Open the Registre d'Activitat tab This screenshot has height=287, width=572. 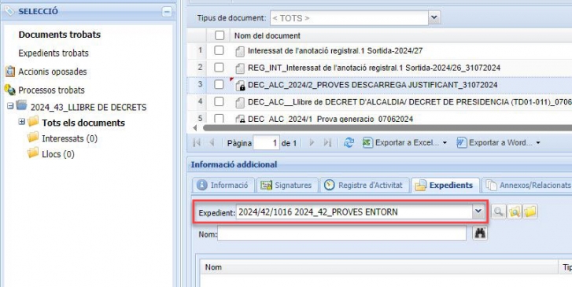point(365,186)
